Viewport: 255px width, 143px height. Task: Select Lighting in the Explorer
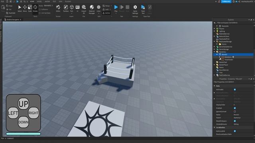tap(222, 31)
